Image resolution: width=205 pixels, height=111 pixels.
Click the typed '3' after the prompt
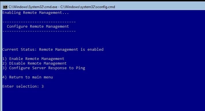(x=43, y=86)
